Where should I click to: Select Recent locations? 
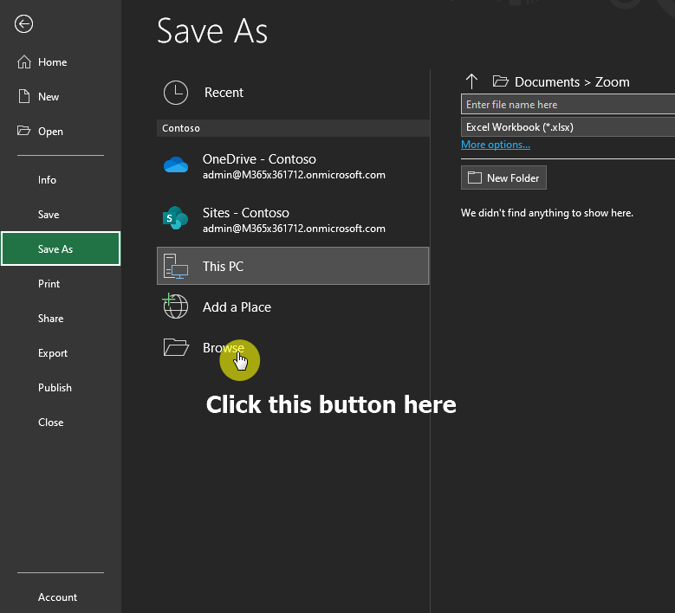click(293, 93)
